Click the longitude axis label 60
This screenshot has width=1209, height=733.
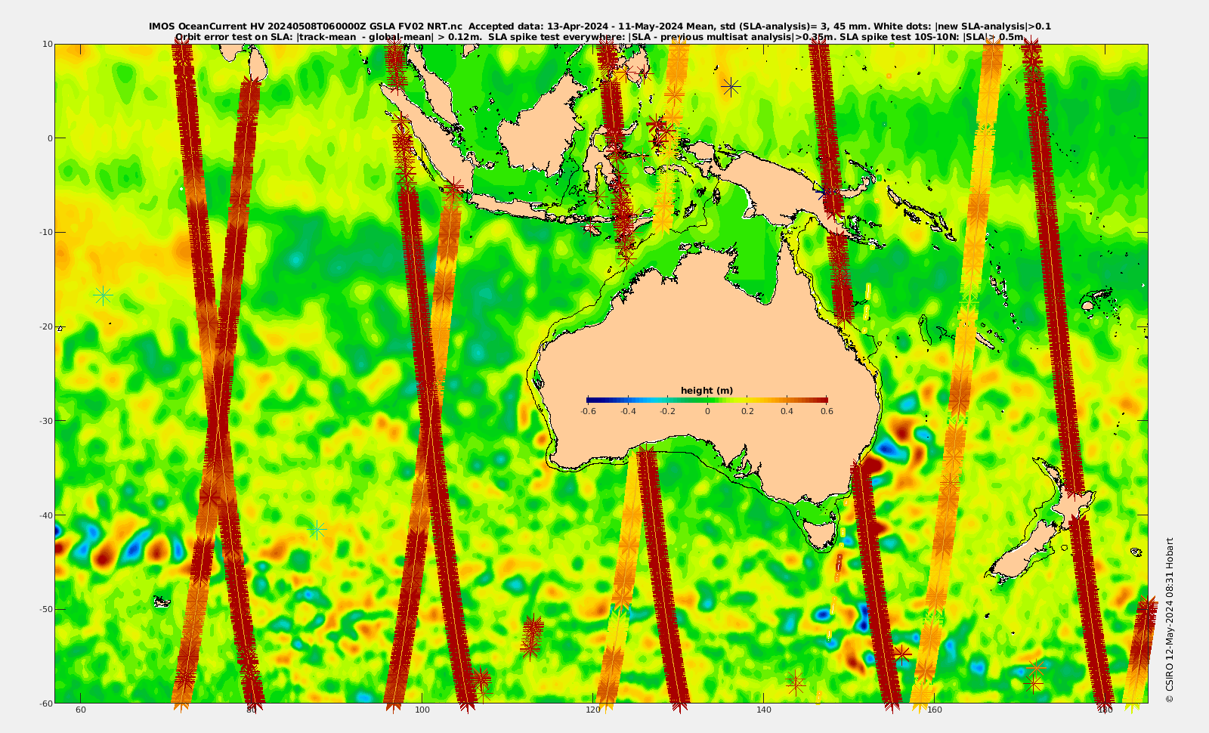coord(81,710)
